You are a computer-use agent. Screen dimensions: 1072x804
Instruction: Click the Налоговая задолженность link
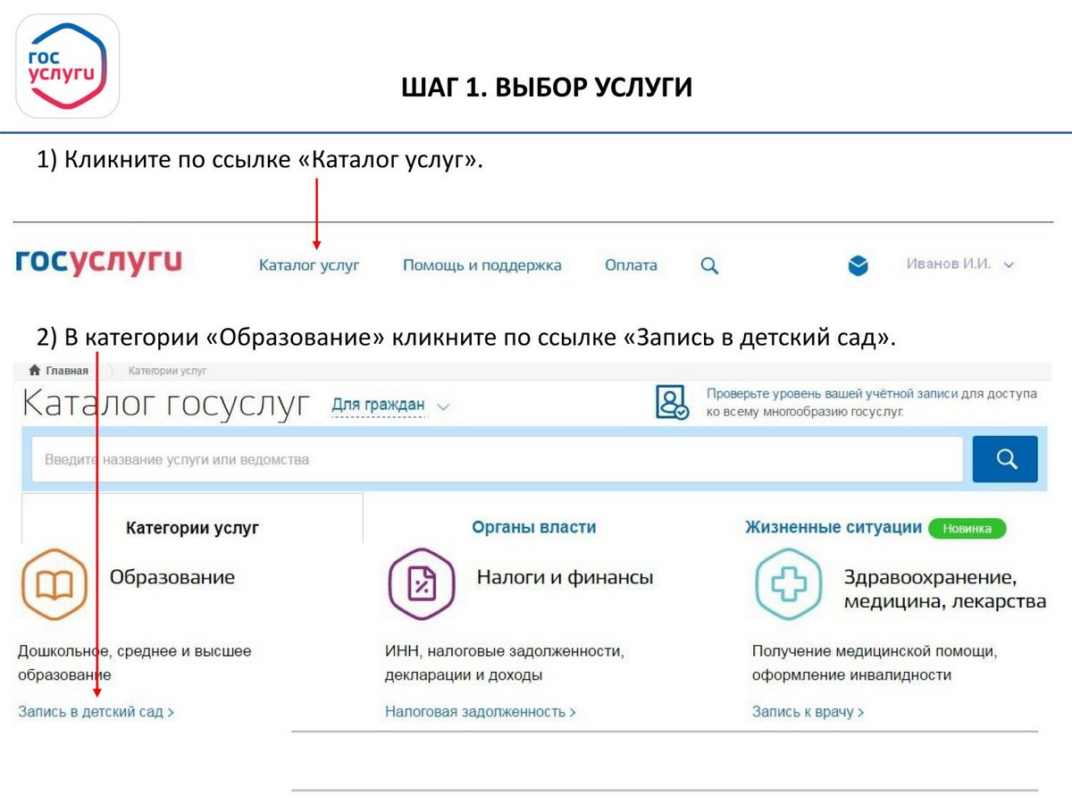(x=481, y=712)
